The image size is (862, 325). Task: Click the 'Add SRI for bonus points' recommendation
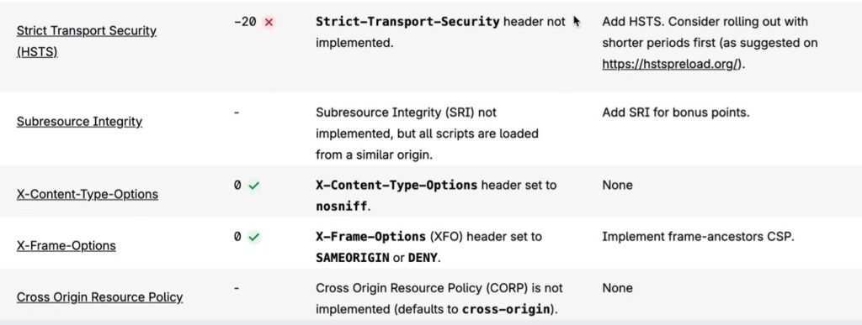point(676,113)
